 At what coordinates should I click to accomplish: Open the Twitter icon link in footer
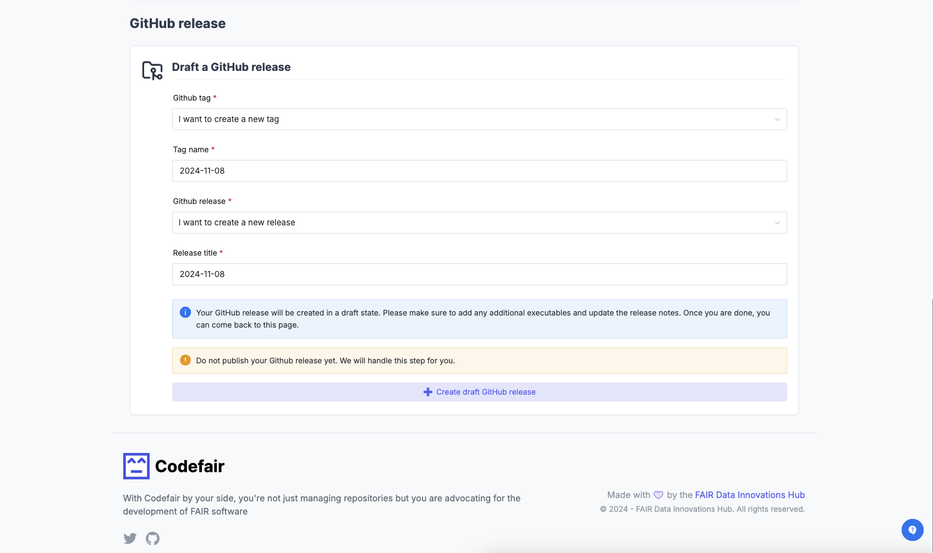coord(130,538)
